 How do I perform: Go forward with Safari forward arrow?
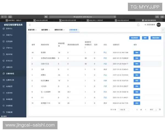(x=5, y=17)
